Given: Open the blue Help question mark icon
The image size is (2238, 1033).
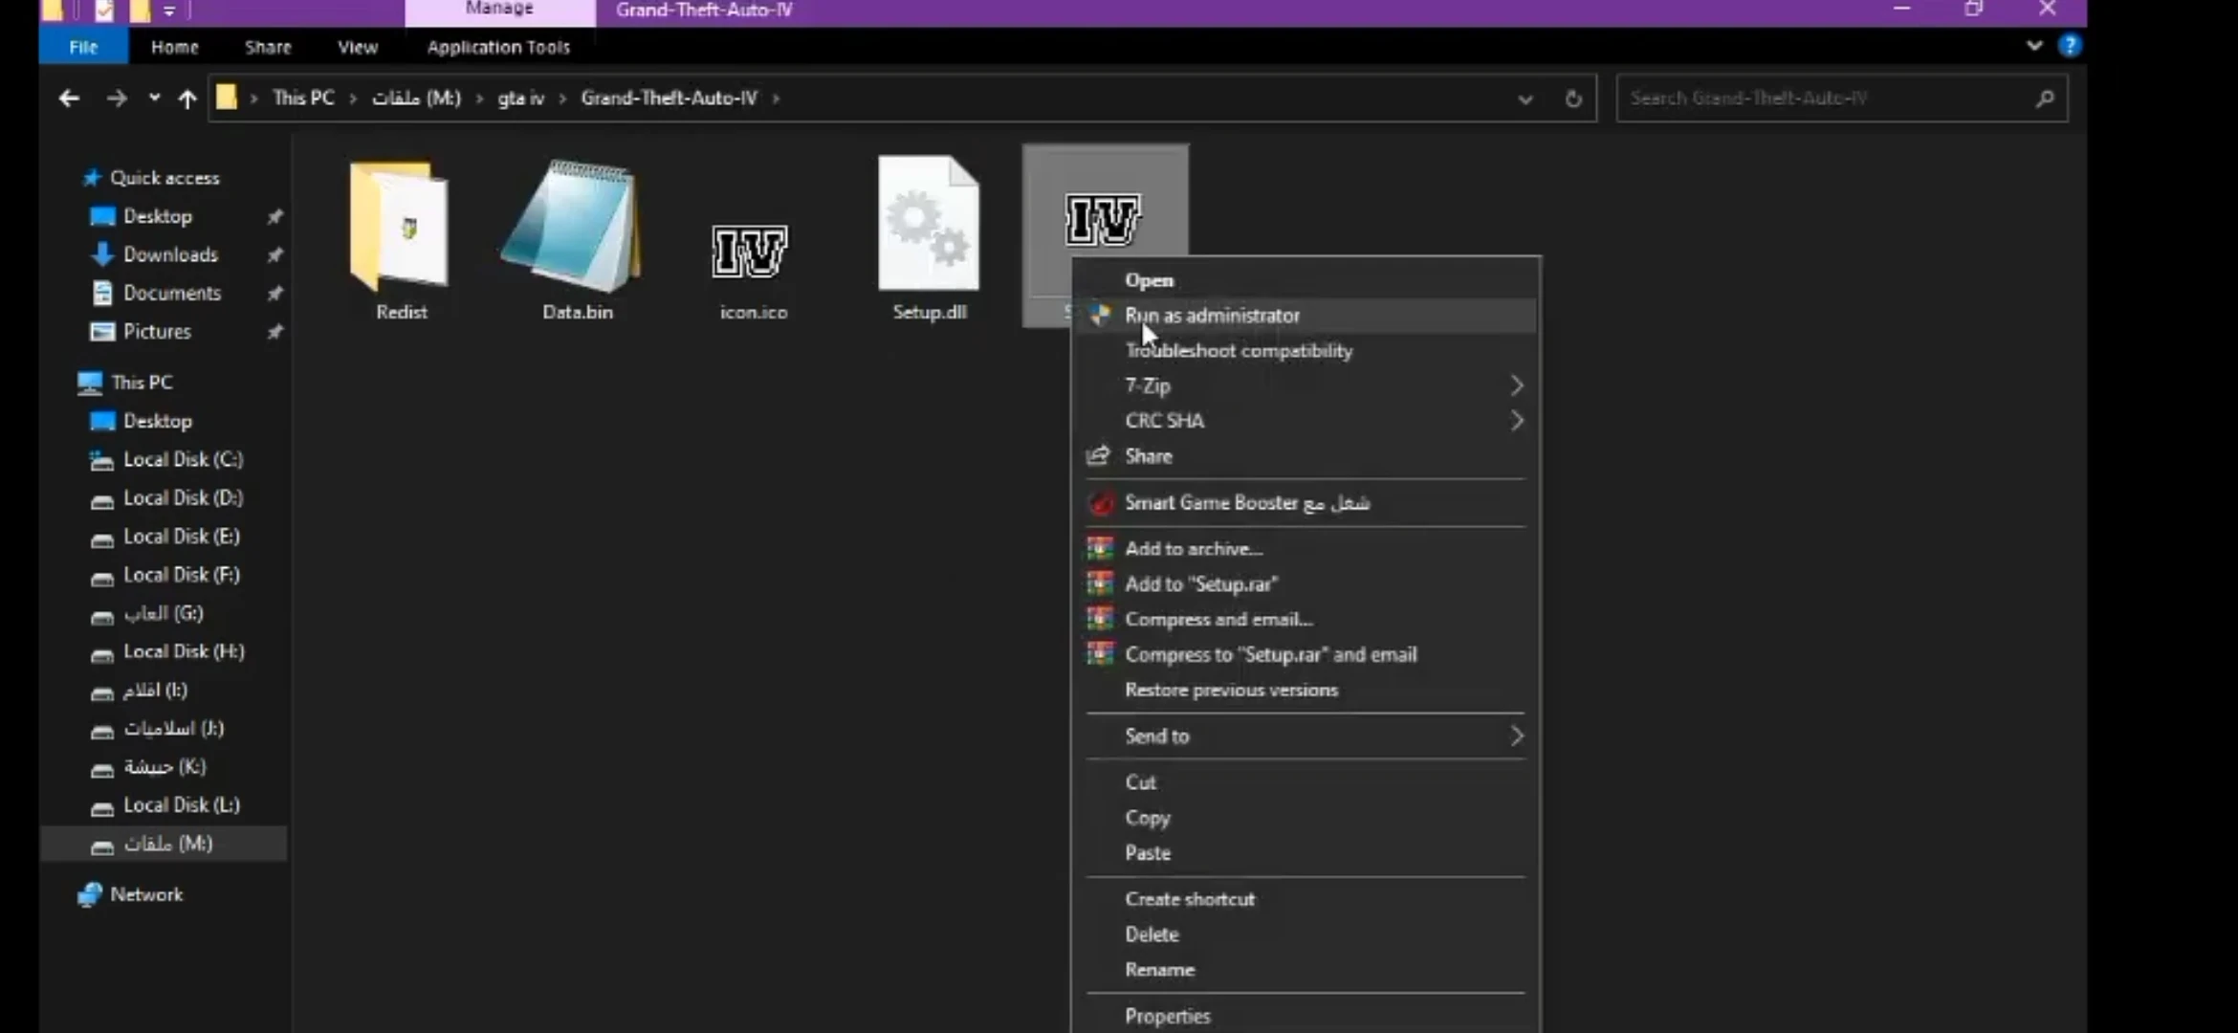Looking at the screenshot, I should 2070,46.
